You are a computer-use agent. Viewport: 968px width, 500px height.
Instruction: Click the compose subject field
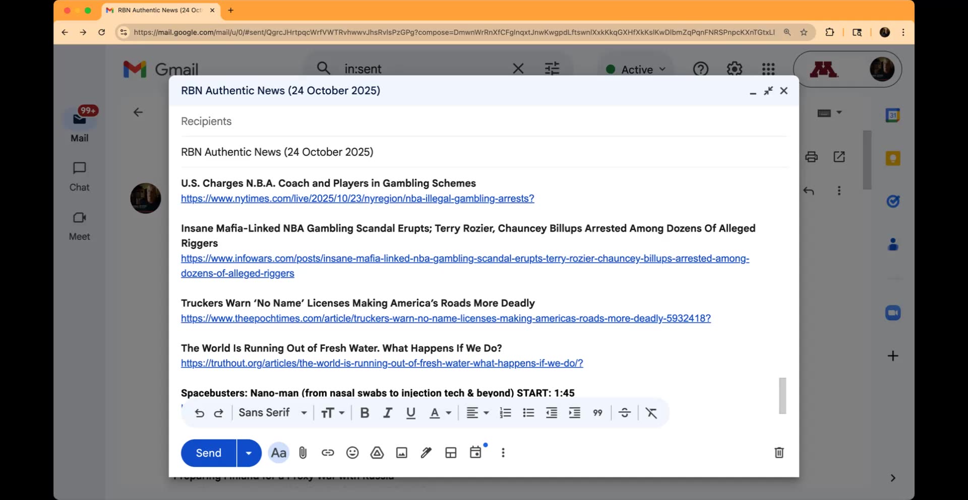483,152
